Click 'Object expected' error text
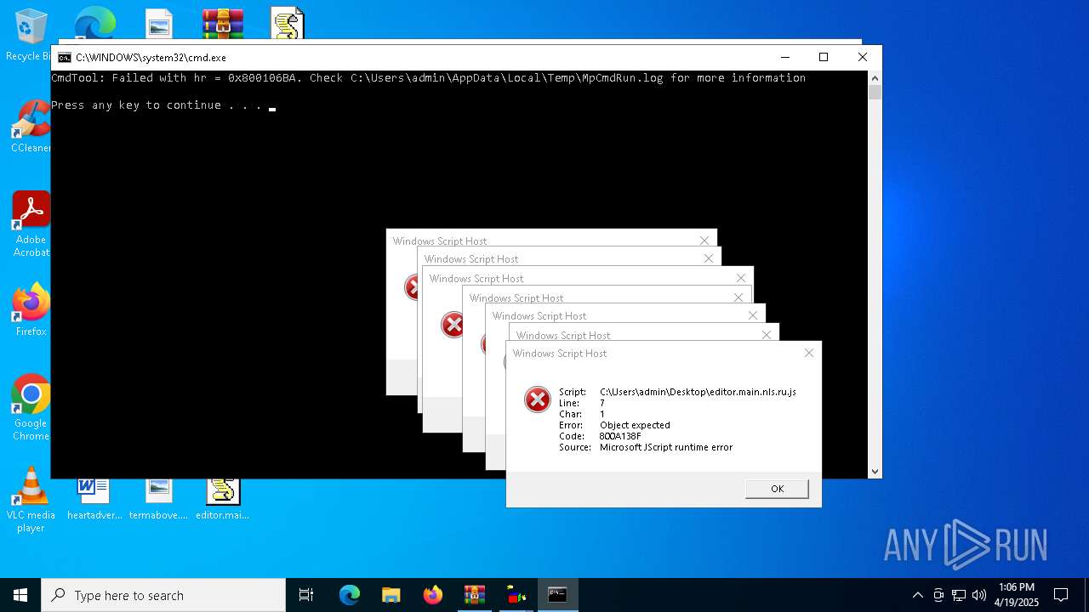This screenshot has width=1089, height=612. click(635, 425)
